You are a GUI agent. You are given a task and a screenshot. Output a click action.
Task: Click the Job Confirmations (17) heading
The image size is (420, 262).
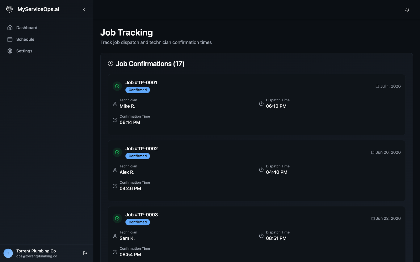(150, 64)
